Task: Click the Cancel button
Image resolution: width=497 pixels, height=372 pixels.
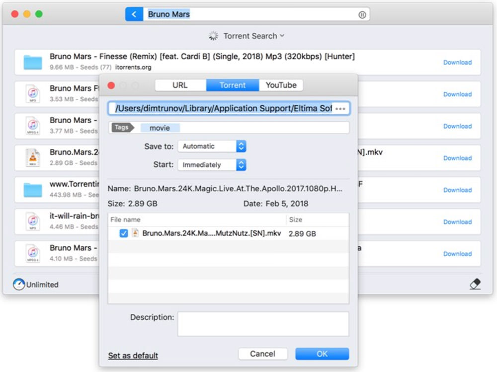Action: click(x=263, y=354)
